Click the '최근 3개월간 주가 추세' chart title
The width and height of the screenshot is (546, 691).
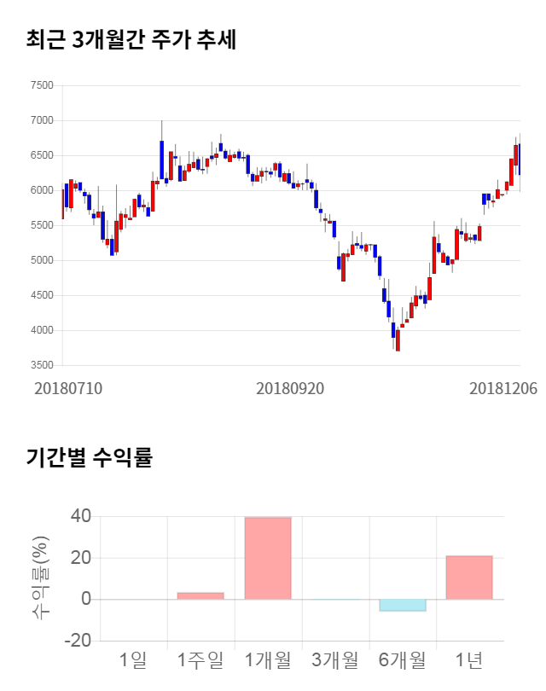pyautogui.click(x=131, y=40)
